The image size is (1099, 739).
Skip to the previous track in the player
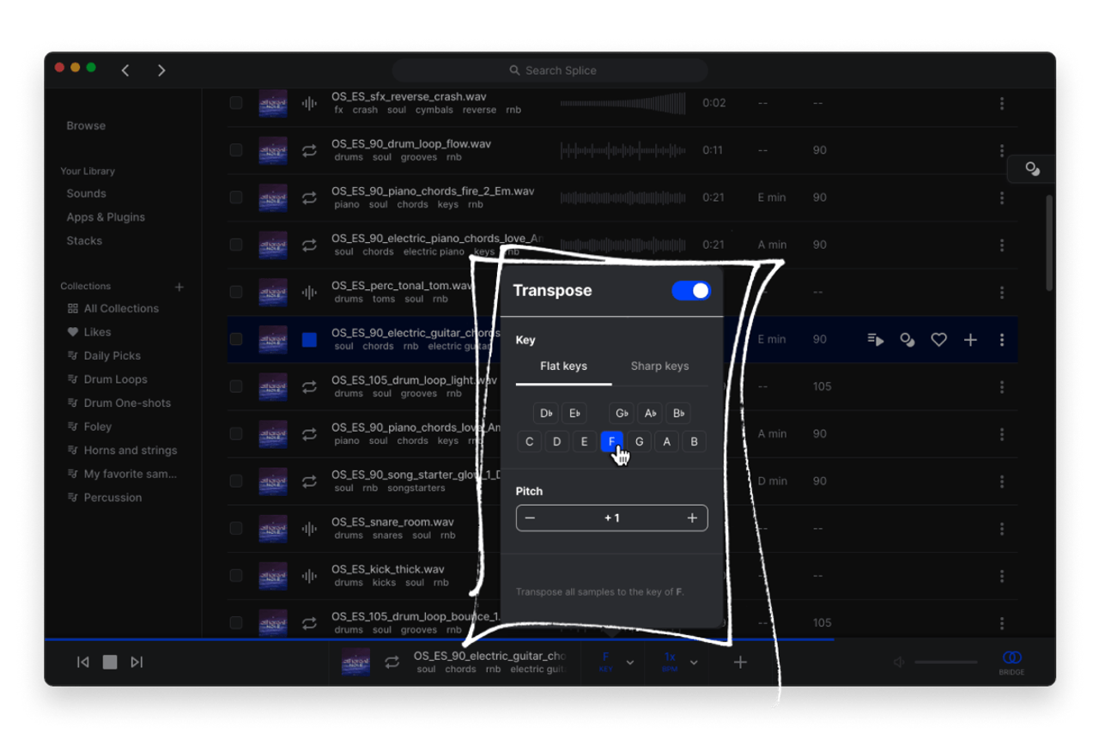pos(83,662)
